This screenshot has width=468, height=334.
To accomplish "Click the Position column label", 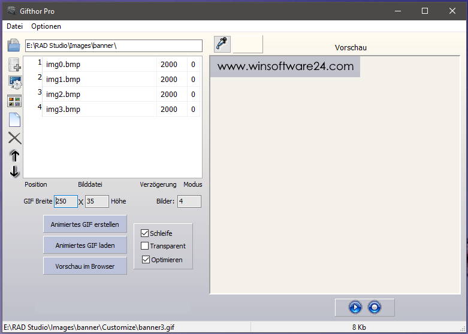I will (x=36, y=184).
